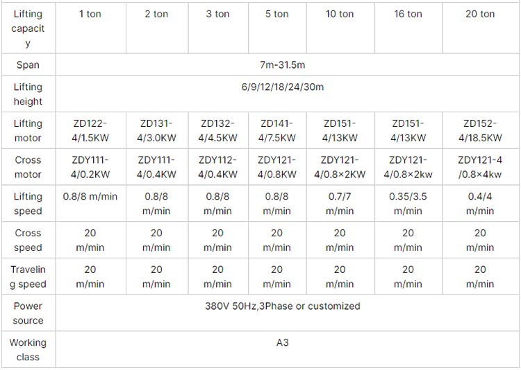Click the Span value 7m-31.5m

click(283, 64)
